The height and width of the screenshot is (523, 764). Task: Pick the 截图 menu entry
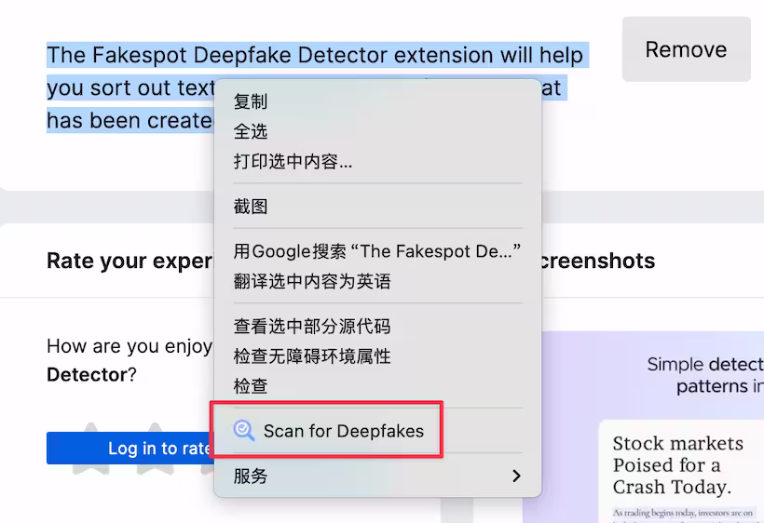(251, 207)
